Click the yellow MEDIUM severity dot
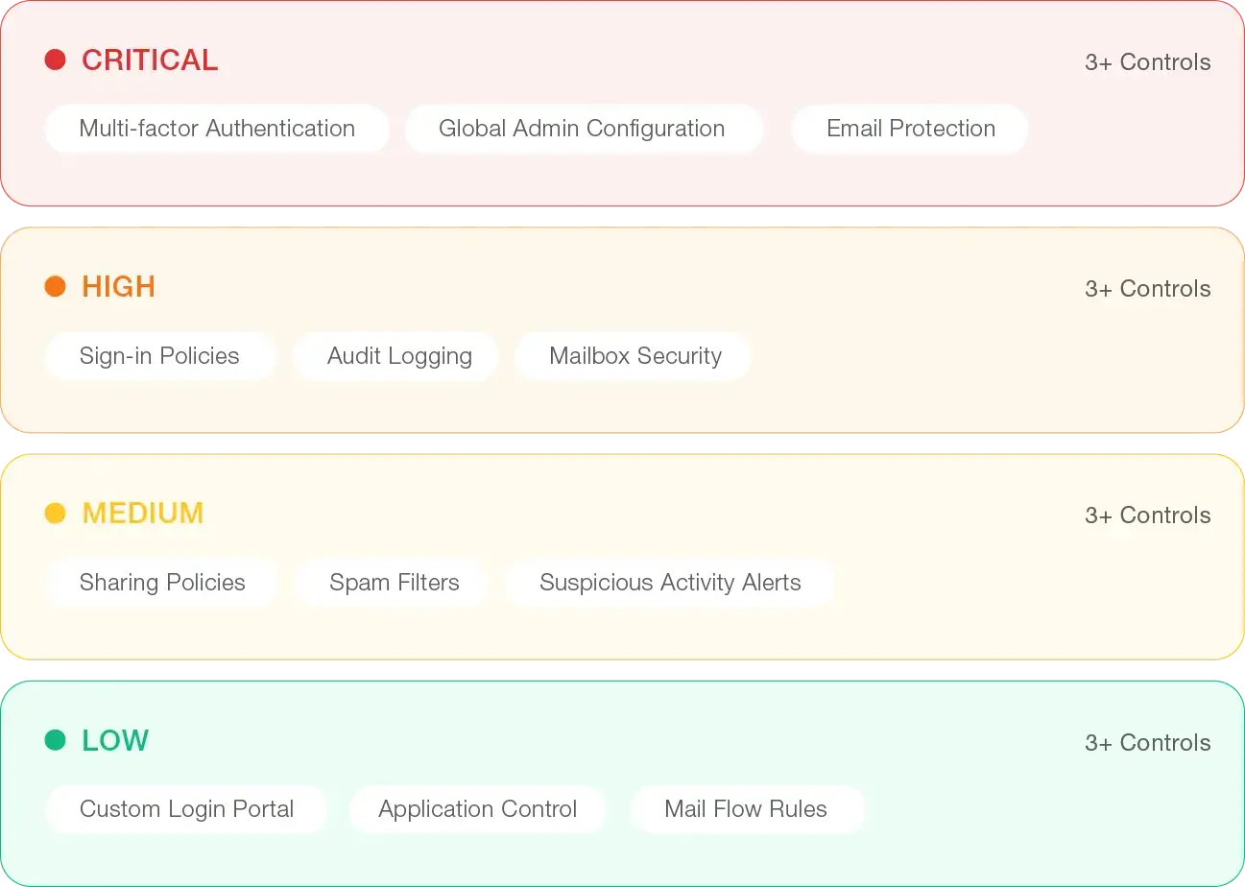The width and height of the screenshot is (1245, 887). pos(56,514)
